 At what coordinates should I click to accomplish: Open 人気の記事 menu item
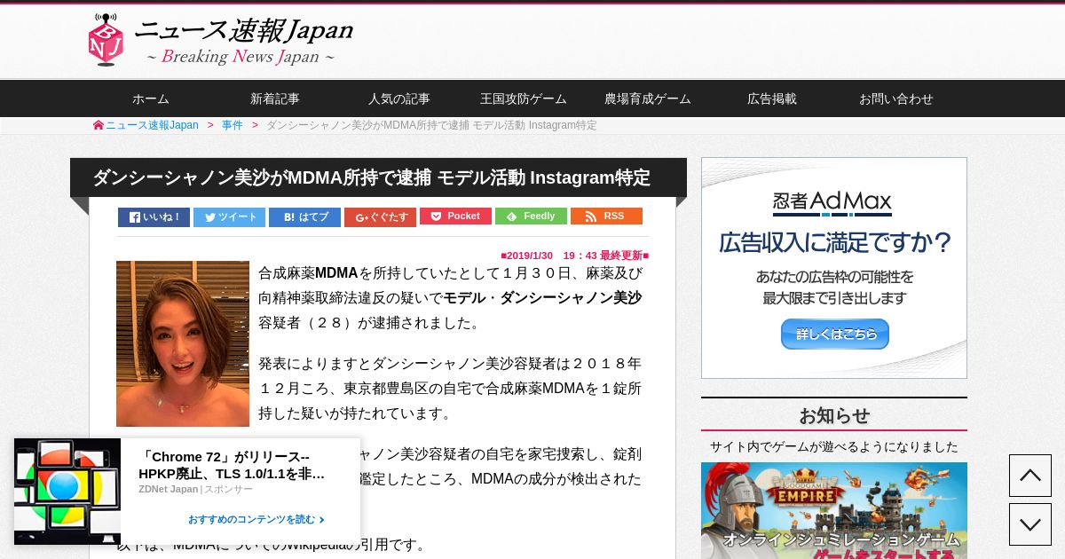point(399,98)
